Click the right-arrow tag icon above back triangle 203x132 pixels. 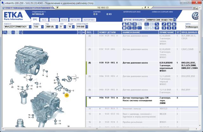coord(174,24)
